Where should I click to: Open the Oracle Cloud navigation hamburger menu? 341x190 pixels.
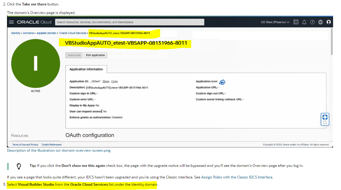pyautogui.click(x=11, y=22)
